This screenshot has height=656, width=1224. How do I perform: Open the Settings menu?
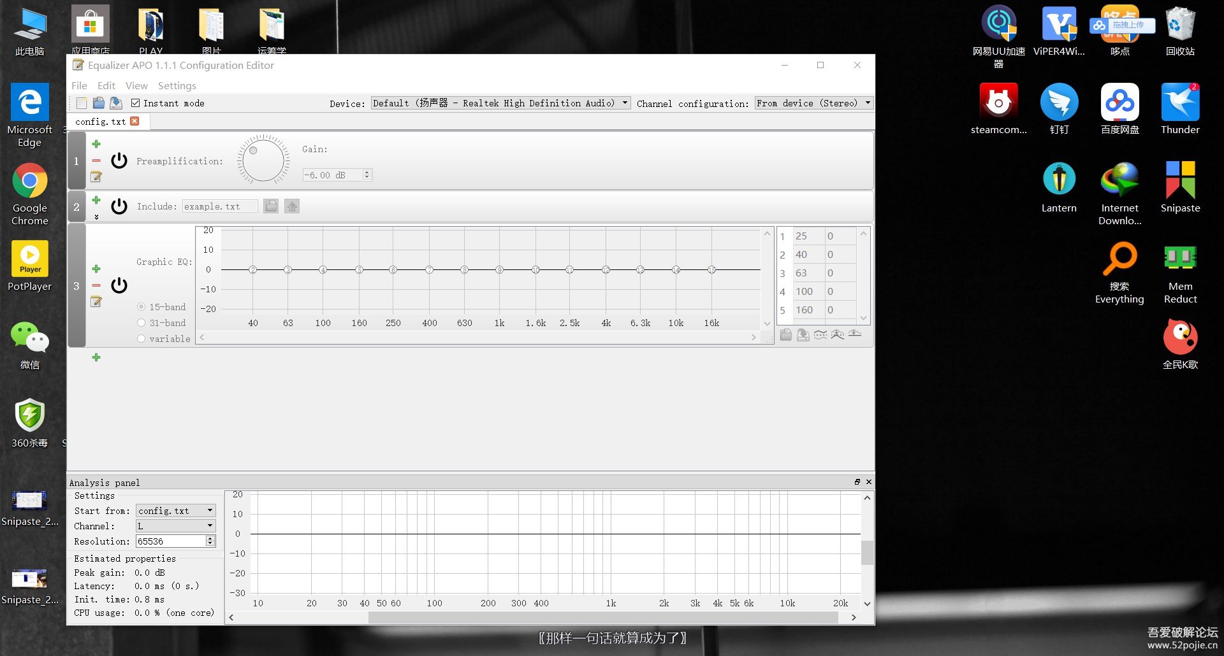177,85
